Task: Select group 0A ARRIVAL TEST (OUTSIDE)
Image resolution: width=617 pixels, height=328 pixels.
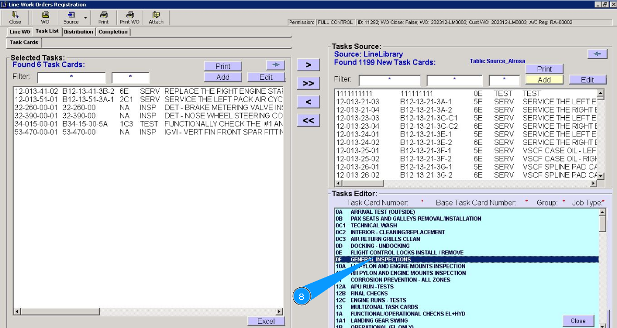Action: [x=467, y=212]
